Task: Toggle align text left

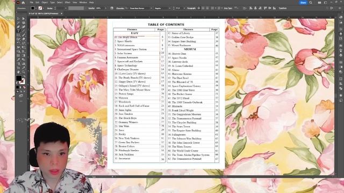Action: 199,8
